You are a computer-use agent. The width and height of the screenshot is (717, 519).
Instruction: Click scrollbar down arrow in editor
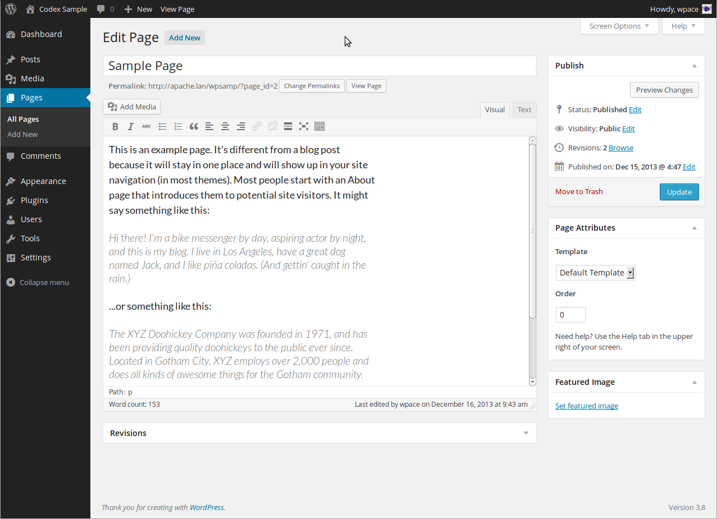click(532, 382)
